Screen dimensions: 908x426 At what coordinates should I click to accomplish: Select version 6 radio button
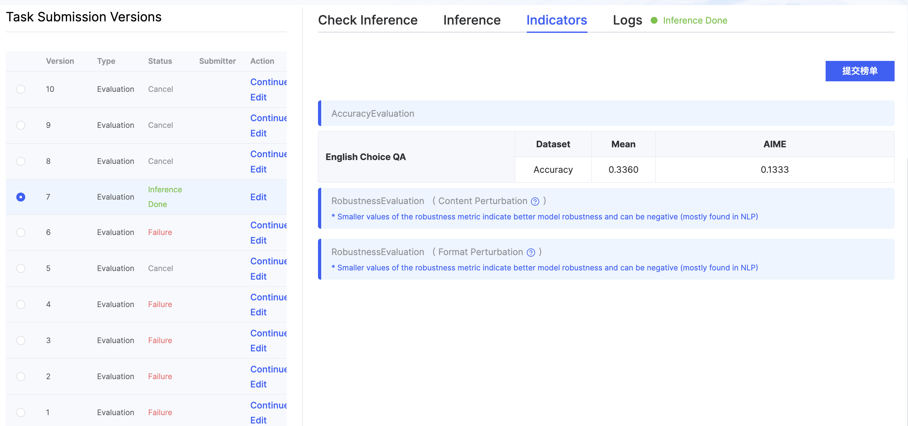coord(21,232)
